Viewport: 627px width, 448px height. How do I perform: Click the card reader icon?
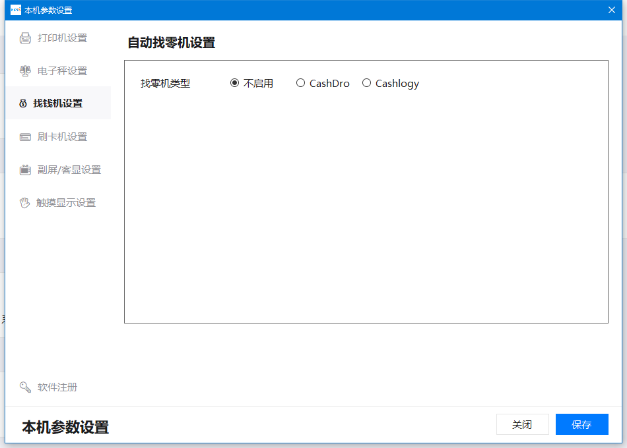tap(25, 137)
